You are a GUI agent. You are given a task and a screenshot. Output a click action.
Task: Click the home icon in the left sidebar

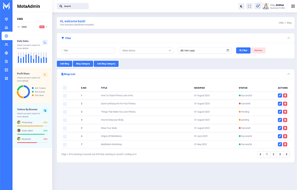pos(6,27)
